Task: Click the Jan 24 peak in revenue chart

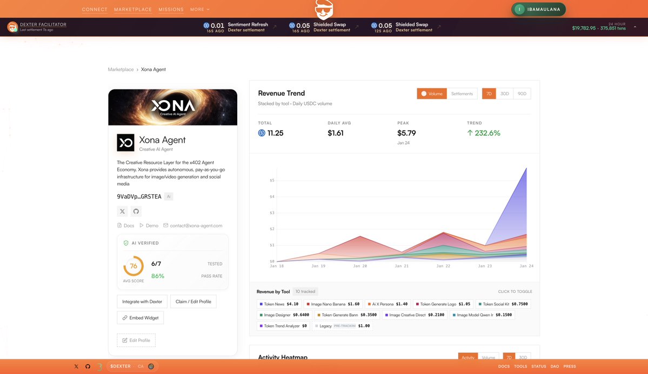Action: [x=526, y=168]
